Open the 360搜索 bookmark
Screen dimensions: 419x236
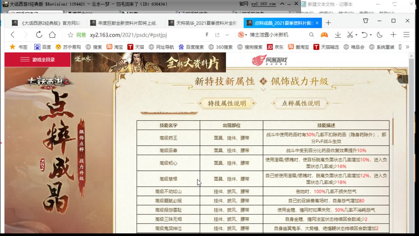tap(221, 47)
